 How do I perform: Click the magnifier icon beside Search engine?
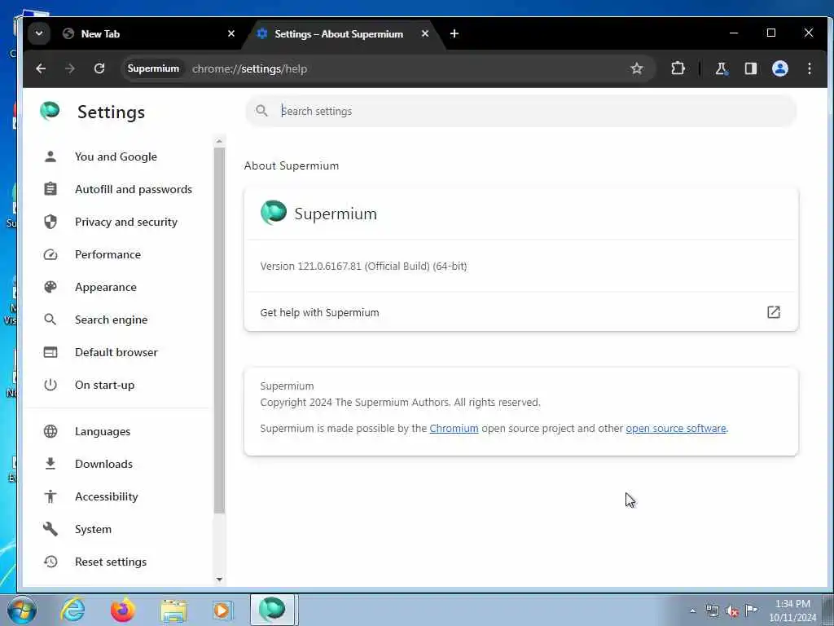(x=50, y=320)
